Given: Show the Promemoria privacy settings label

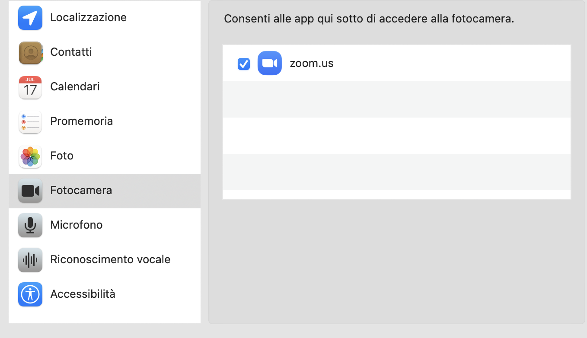Looking at the screenshot, I should (x=81, y=121).
